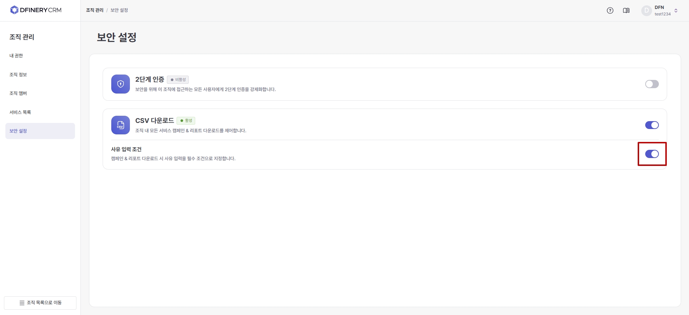Click the 비활성 status badge

[x=178, y=80]
